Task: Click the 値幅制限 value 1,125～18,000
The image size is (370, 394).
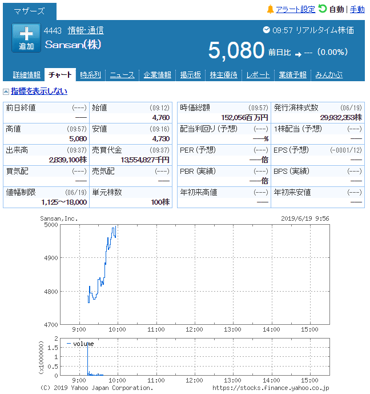Action: click(64, 202)
